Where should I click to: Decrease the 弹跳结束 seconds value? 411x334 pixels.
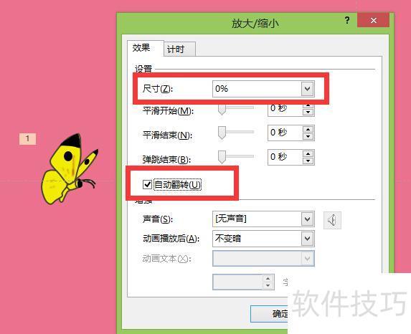[308, 161]
